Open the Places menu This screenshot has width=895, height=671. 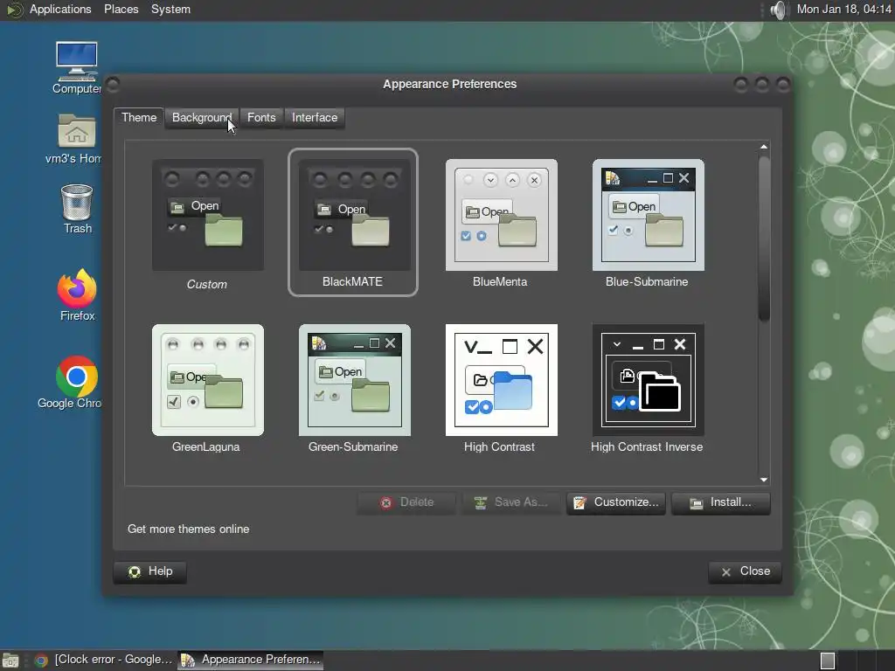[x=121, y=9]
